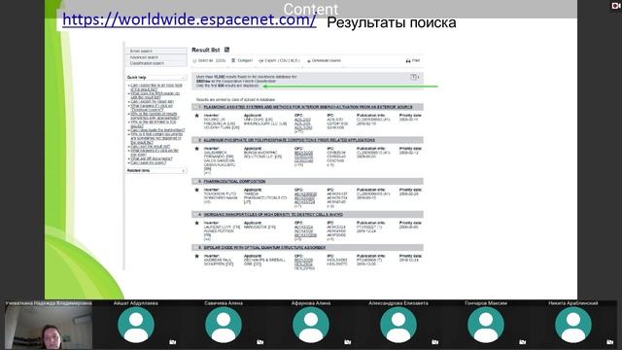Open Inorganic nanoparticles of high density title

click(273, 215)
